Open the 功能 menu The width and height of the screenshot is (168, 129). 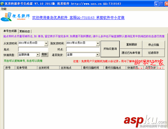pos(4,9)
